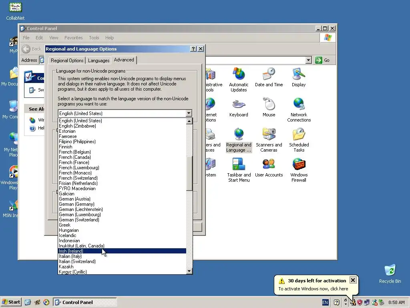Open the Date and Time icon

point(269,77)
